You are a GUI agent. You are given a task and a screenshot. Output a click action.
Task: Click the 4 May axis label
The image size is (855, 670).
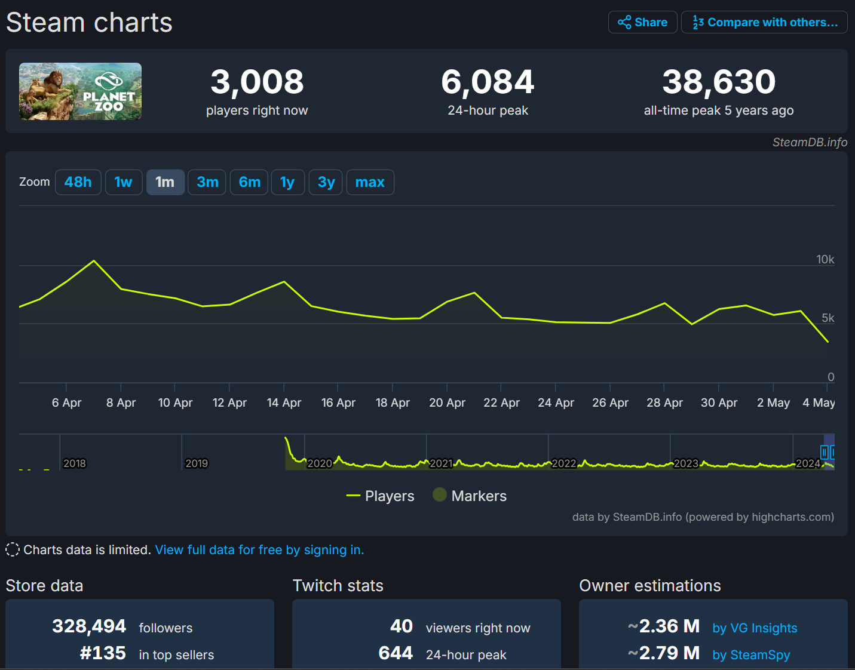(x=819, y=402)
